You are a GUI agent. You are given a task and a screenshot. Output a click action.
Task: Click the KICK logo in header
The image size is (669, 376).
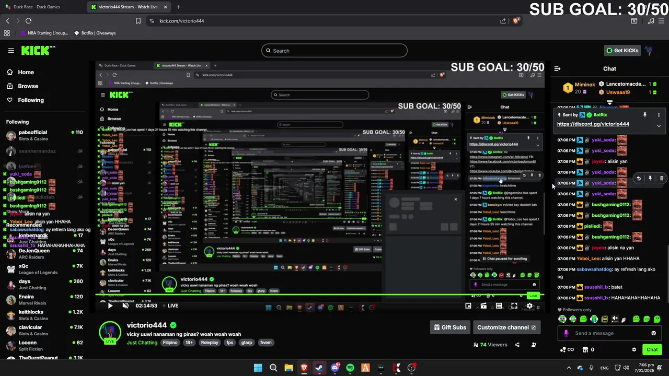tap(38, 51)
